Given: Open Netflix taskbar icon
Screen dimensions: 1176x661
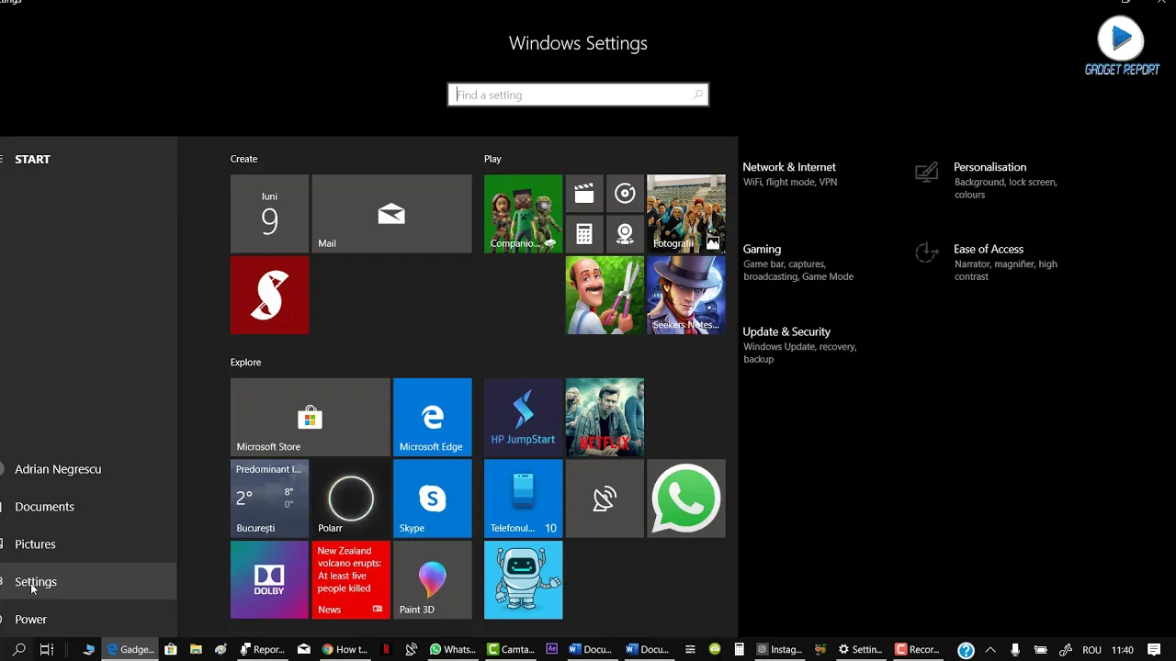Looking at the screenshot, I should [x=386, y=649].
